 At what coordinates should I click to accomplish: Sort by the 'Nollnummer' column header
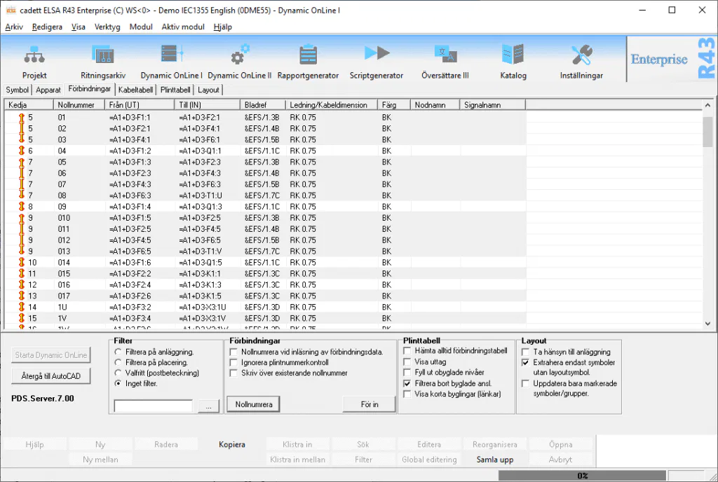point(79,105)
